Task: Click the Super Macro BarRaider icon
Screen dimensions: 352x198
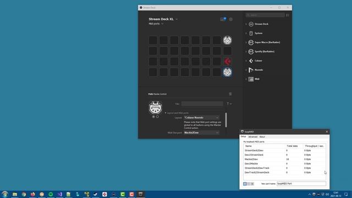Action: coord(251,42)
